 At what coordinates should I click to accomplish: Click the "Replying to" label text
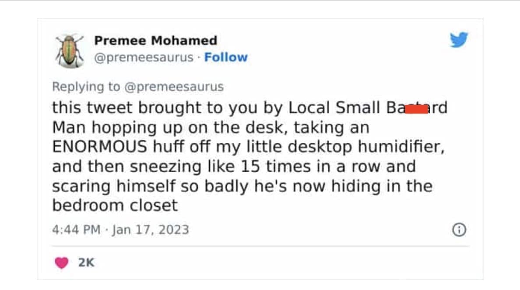click(x=86, y=87)
